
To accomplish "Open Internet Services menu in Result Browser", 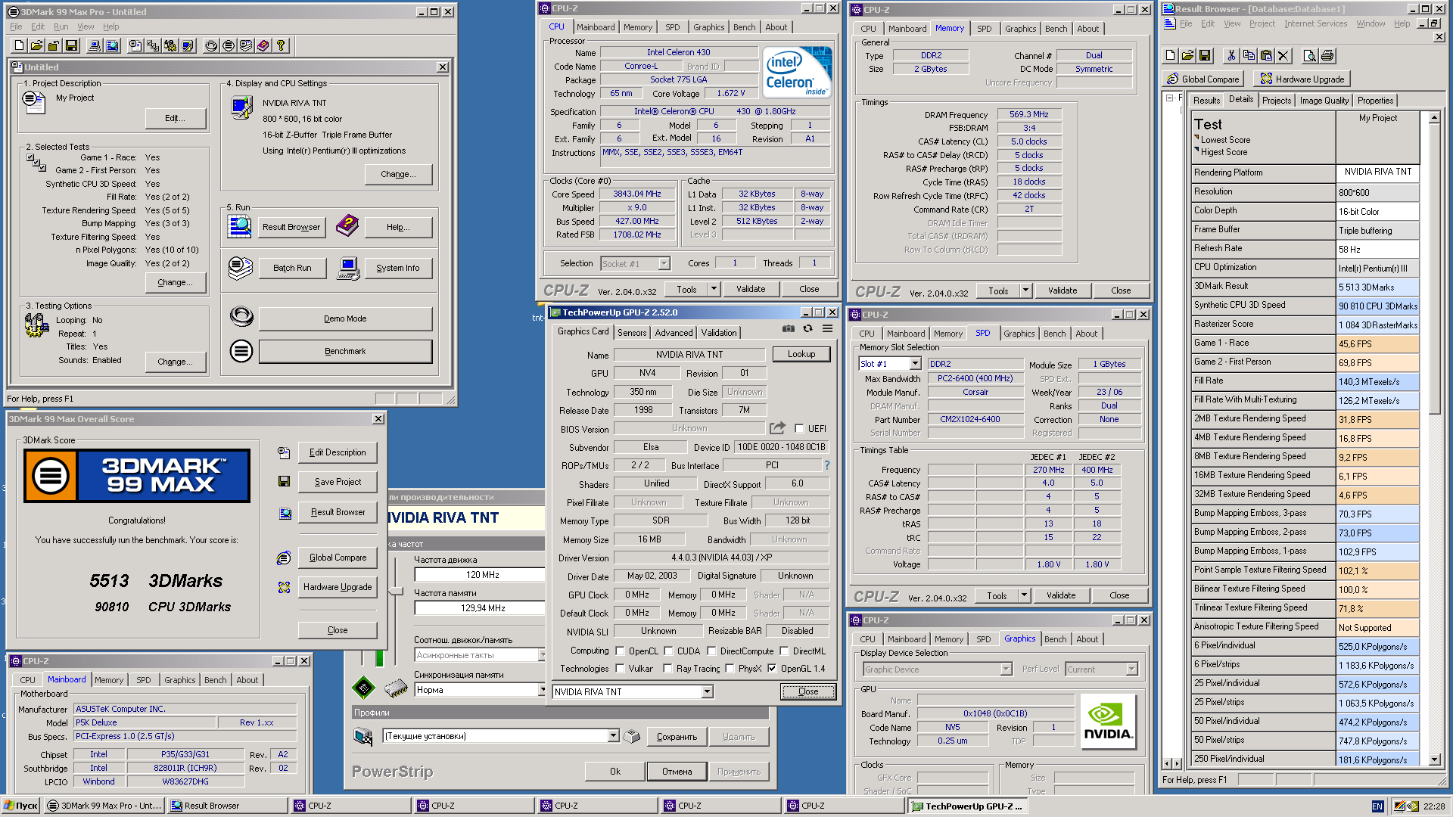I will pos(1315,23).
